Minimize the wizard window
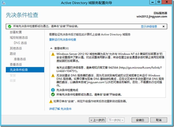This screenshot has height=127, width=174. tap(153, 2)
